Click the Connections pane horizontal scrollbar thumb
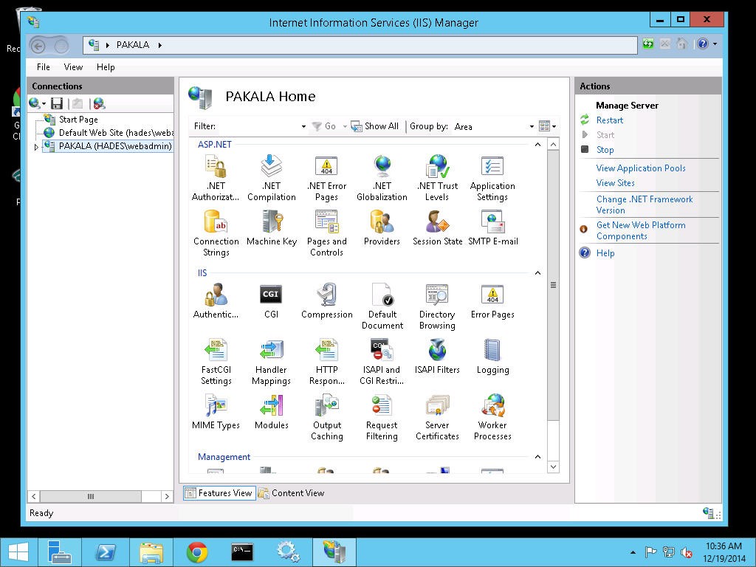Screen dimensions: 756x567 [91, 496]
